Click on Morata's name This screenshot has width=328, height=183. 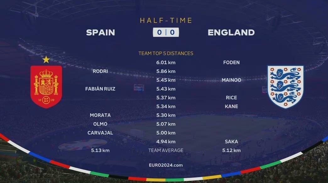pos(100,115)
